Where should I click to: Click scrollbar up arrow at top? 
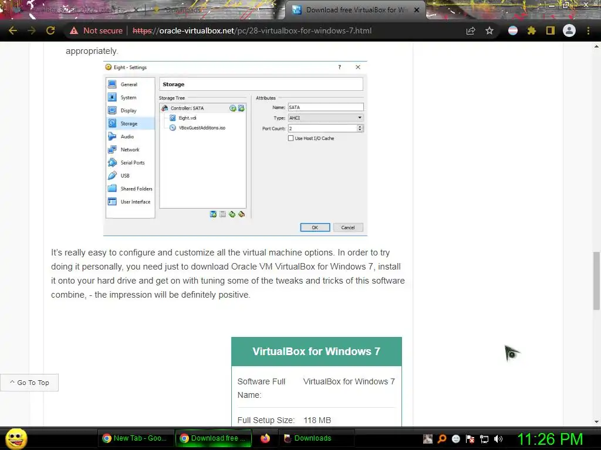click(596, 46)
